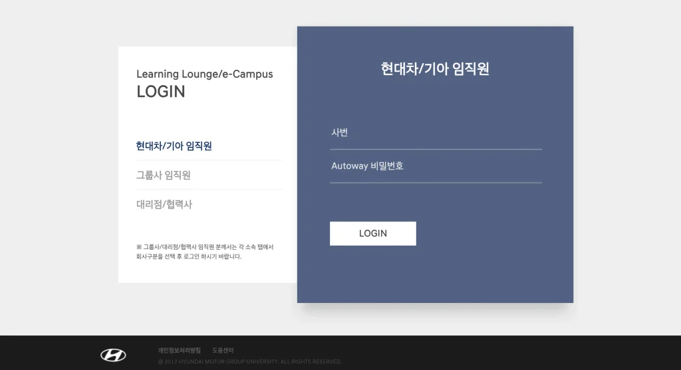Click the 2017 Hyundai Motor Group University copyright text
681x370 pixels.
point(250,362)
